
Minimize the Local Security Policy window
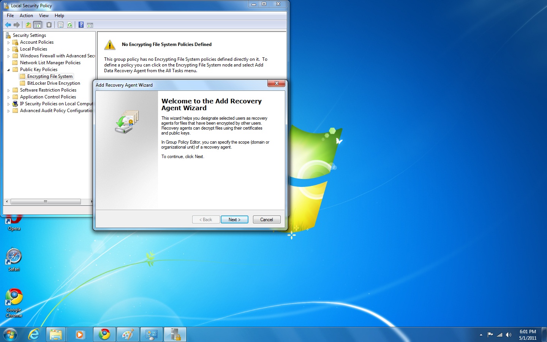[253, 4]
